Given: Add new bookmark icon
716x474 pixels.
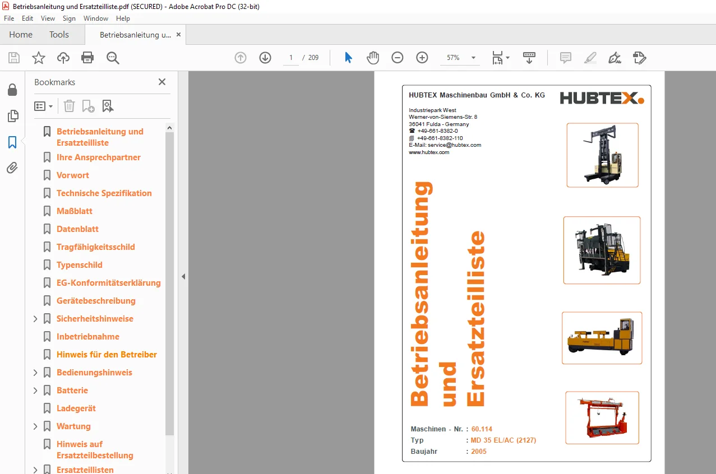Looking at the screenshot, I should coord(88,106).
